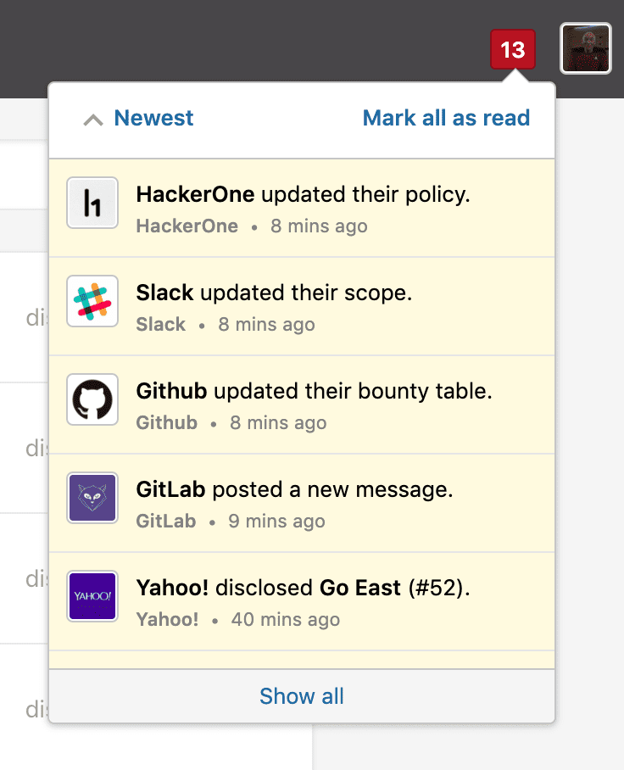Open the user profile avatar
The height and width of the screenshot is (770, 624).
click(586, 48)
